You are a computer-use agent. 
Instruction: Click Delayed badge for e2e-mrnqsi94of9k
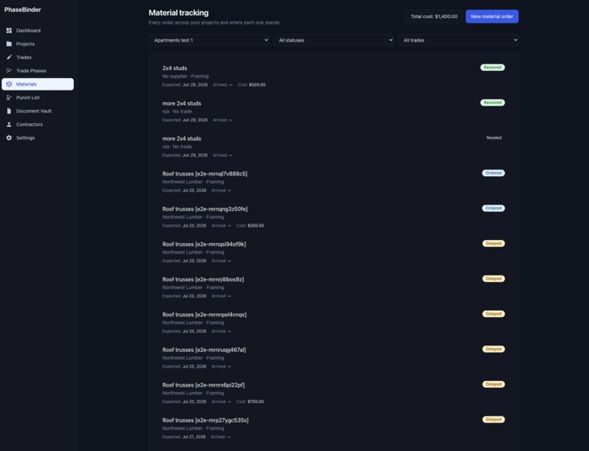pos(494,243)
